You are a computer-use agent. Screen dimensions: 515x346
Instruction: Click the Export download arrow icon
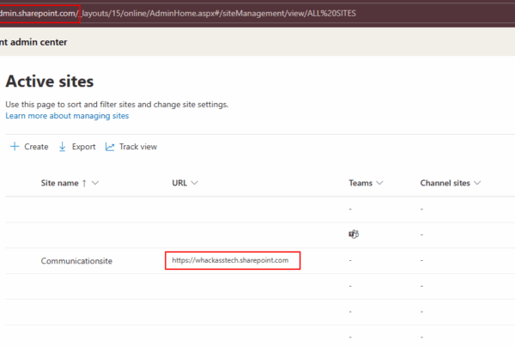62,147
